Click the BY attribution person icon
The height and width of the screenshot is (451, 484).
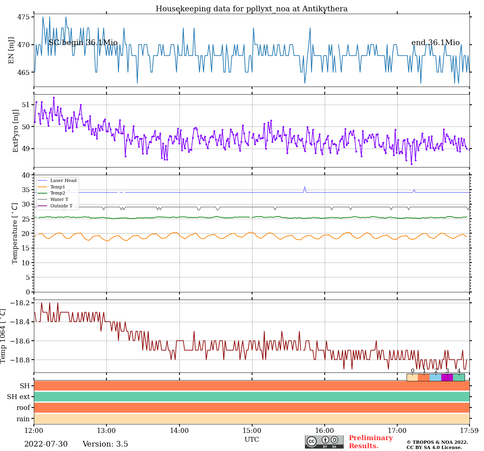pyautogui.click(x=325, y=440)
